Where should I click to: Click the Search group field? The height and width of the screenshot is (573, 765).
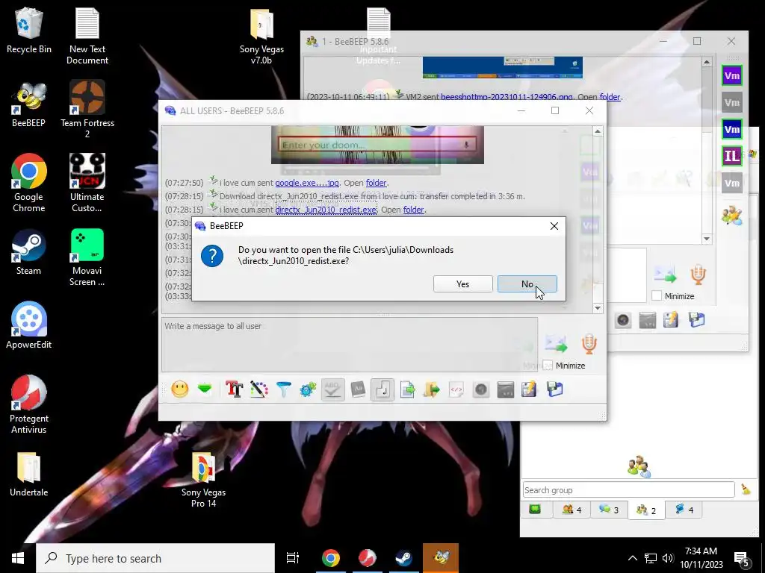(x=628, y=490)
